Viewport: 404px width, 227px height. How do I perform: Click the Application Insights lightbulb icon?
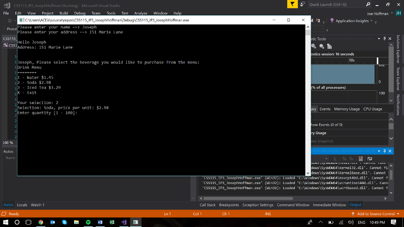coord(332,21)
